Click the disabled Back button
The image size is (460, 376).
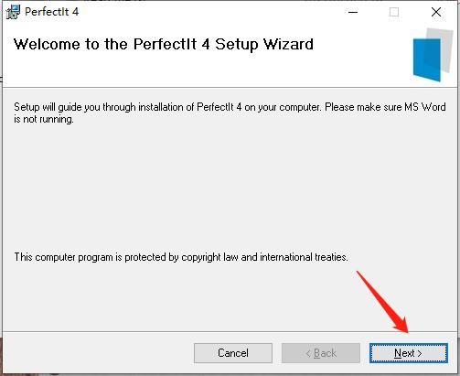click(321, 353)
